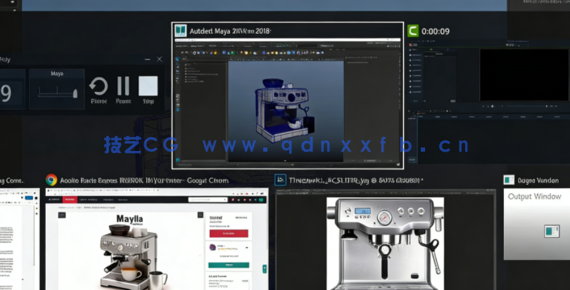Switch to the Output Window preview
The width and height of the screenshot is (570, 290).
536,225
